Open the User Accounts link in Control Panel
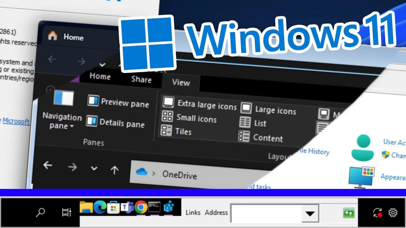 395,142
